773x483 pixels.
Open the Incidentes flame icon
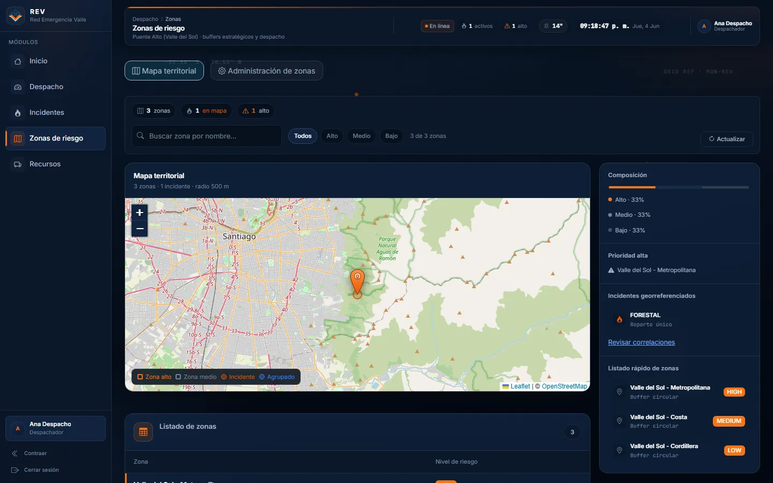point(18,113)
